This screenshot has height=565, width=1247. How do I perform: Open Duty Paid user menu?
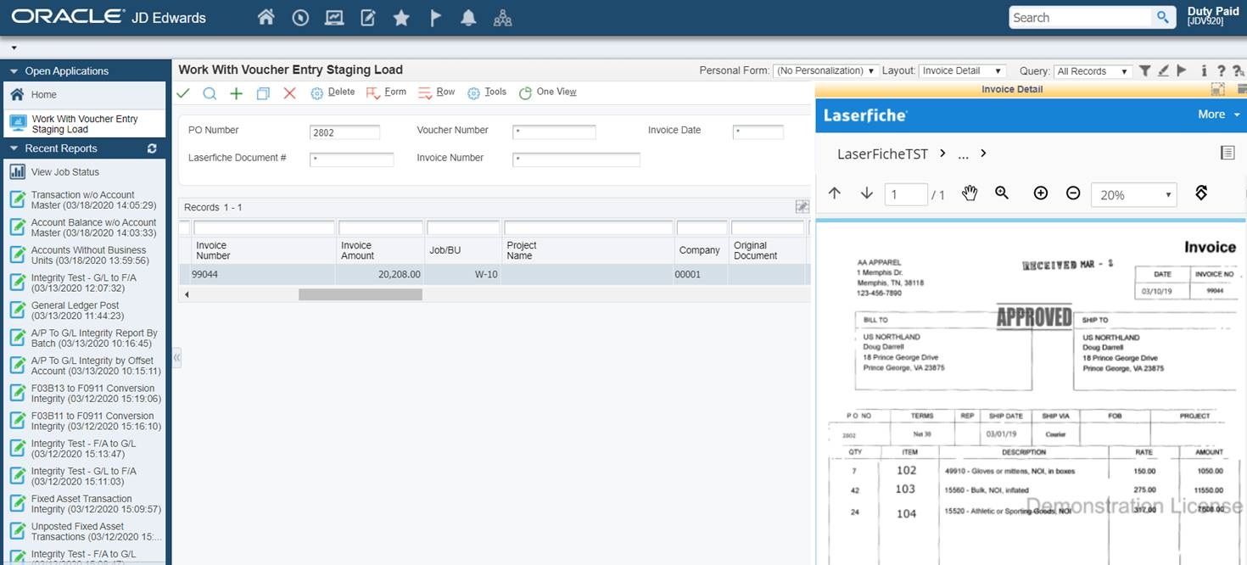[x=1212, y=16]
